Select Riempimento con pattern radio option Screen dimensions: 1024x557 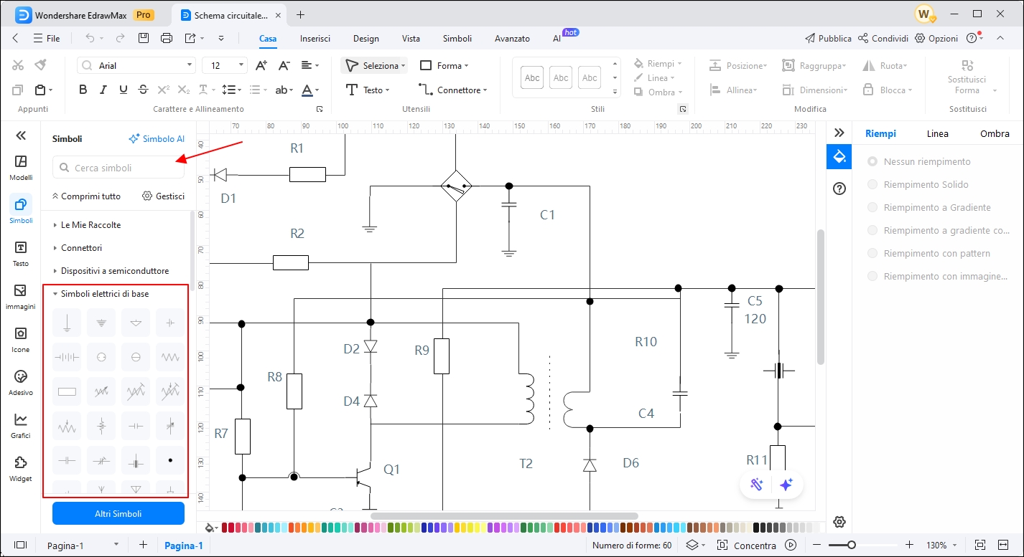point(872,253)
